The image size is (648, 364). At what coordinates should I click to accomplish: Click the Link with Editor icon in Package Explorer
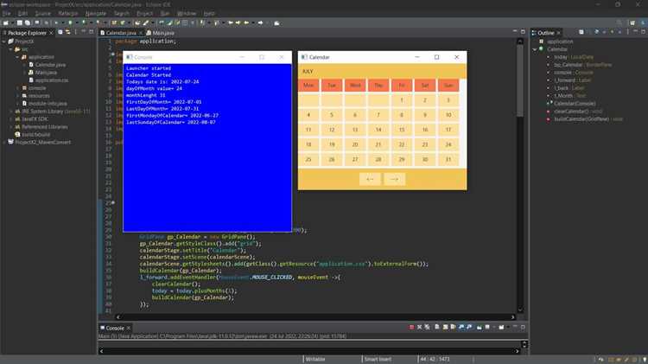(x=67, y=32)
